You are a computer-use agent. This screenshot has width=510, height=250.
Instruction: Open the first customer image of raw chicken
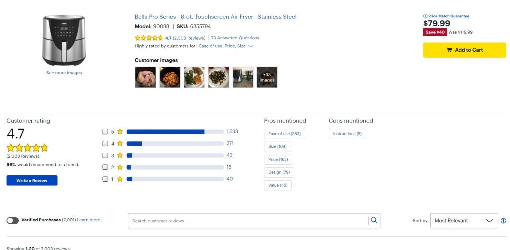point(145,77)
